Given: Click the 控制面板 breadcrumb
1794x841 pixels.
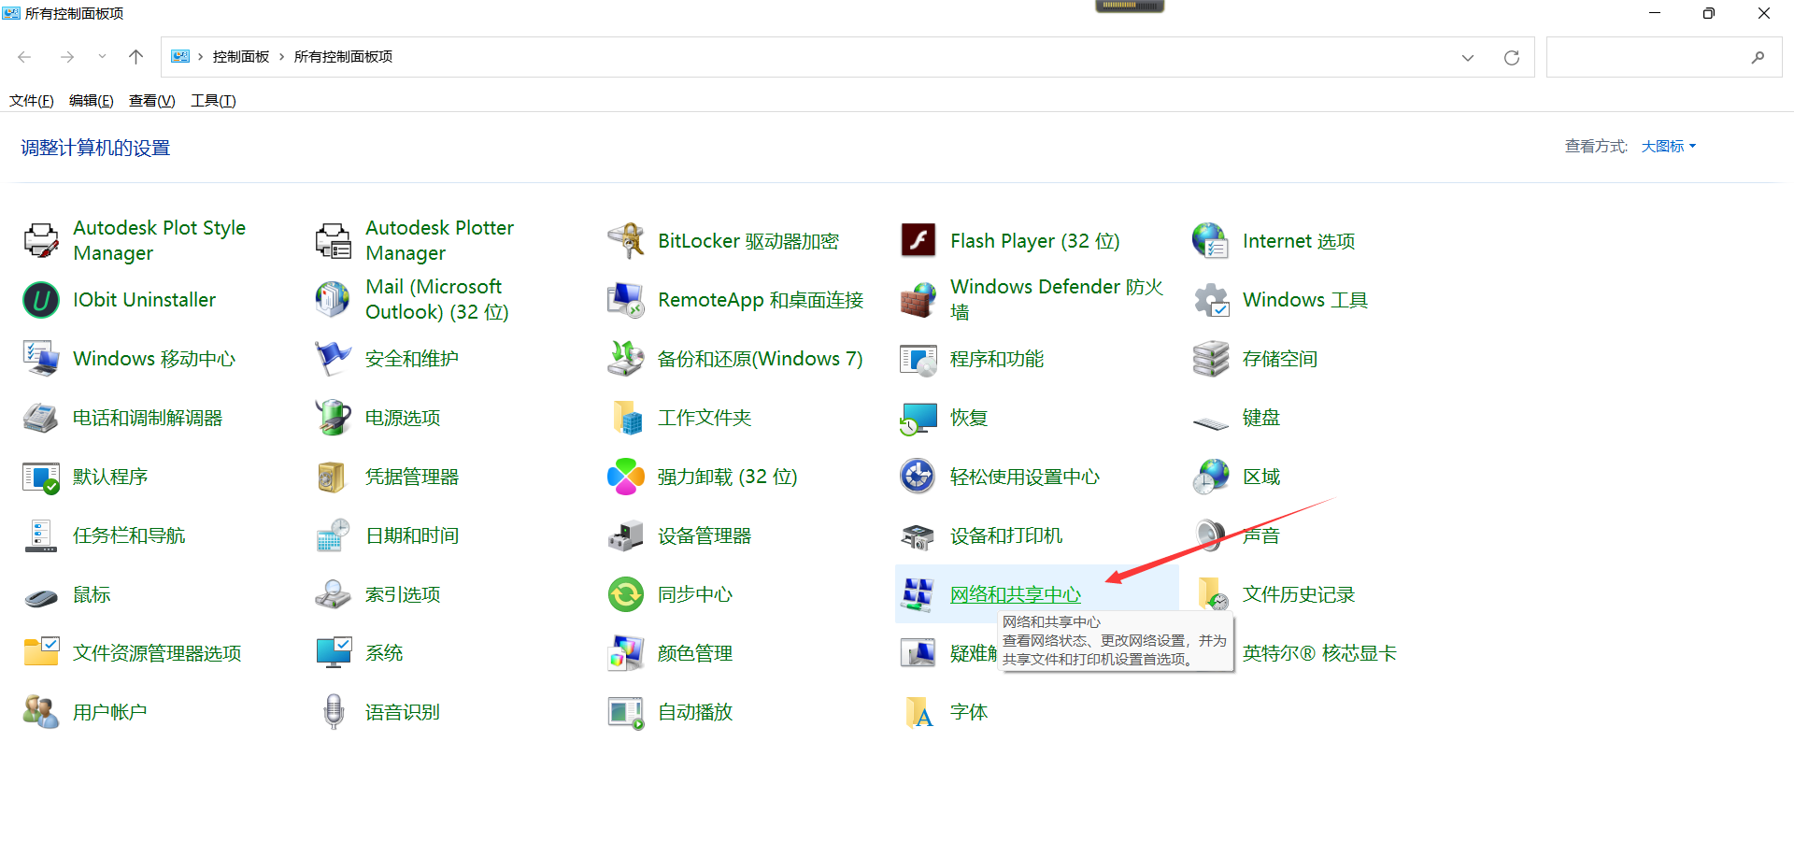Looking at the screenshot, I should [x=241, y=57].
